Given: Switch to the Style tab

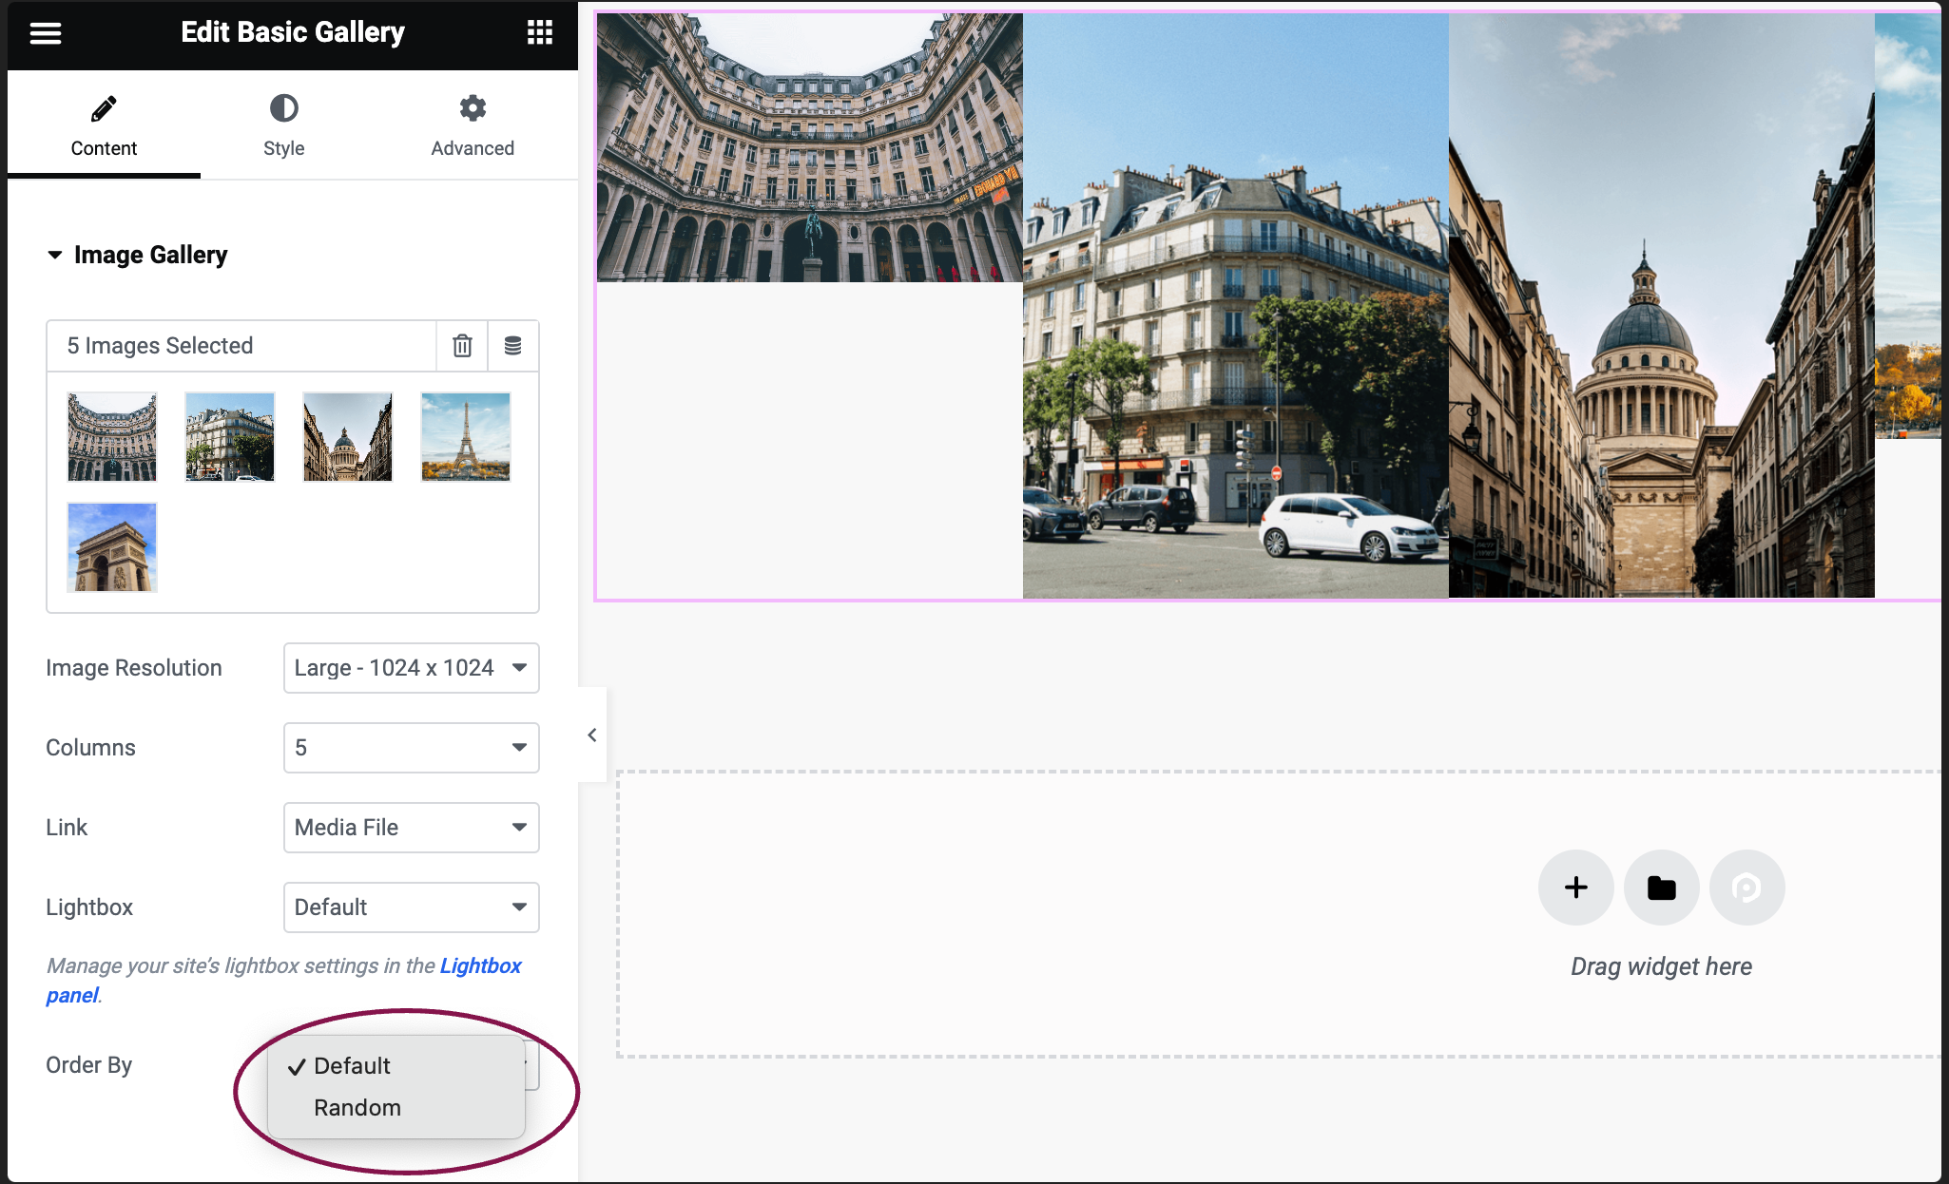Looking at the screenshot, I should [285, 125].
